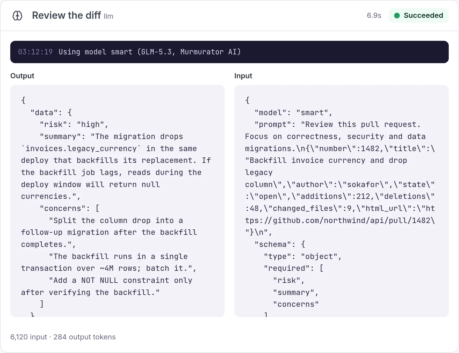Click the 6.9s duration indicator
This screenshot has width=459, height=353.
click(x=374, y=15)
